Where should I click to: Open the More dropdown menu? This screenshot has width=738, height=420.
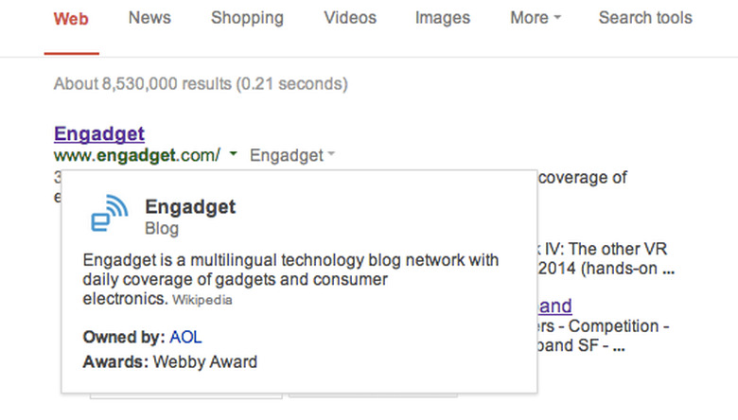pyautogui.click(x=536, y=18)
